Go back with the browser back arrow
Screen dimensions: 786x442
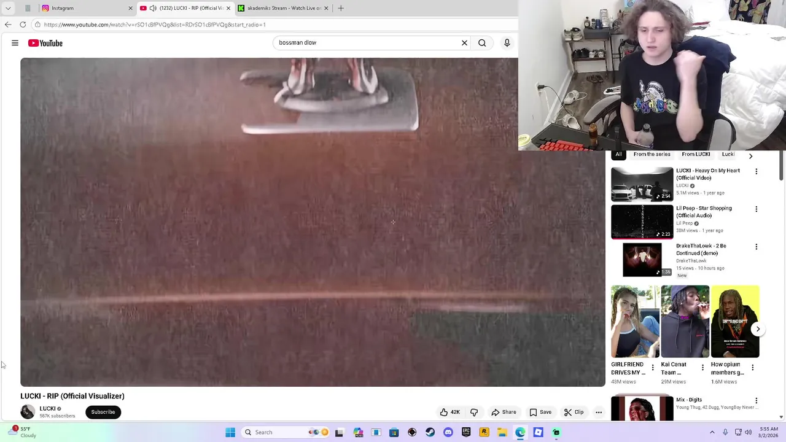pos(8,25)
